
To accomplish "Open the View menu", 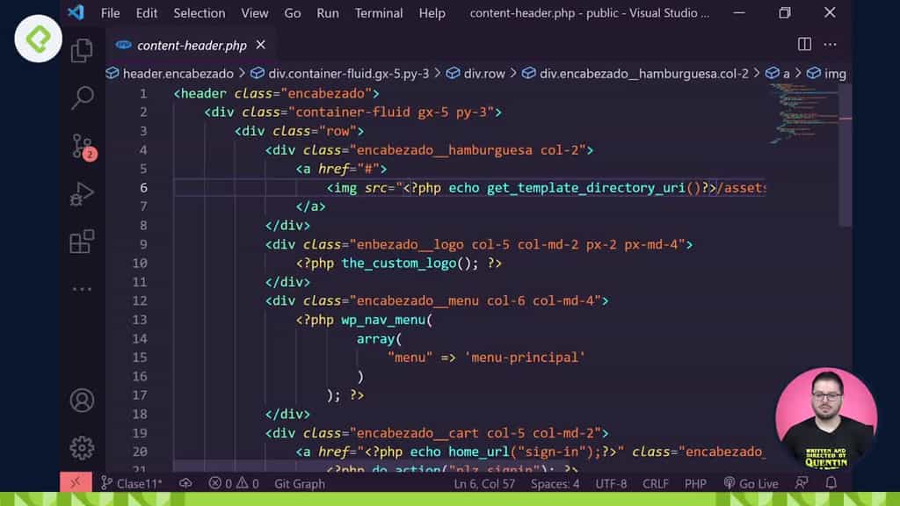I will click(x=254, y=12).
